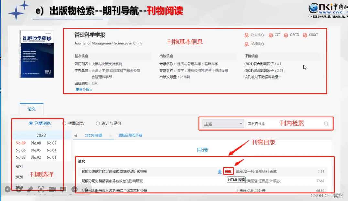Screen dimensions: 348x201
Task: Open captions icon in presentation toolbar
Action: [63, 189]
